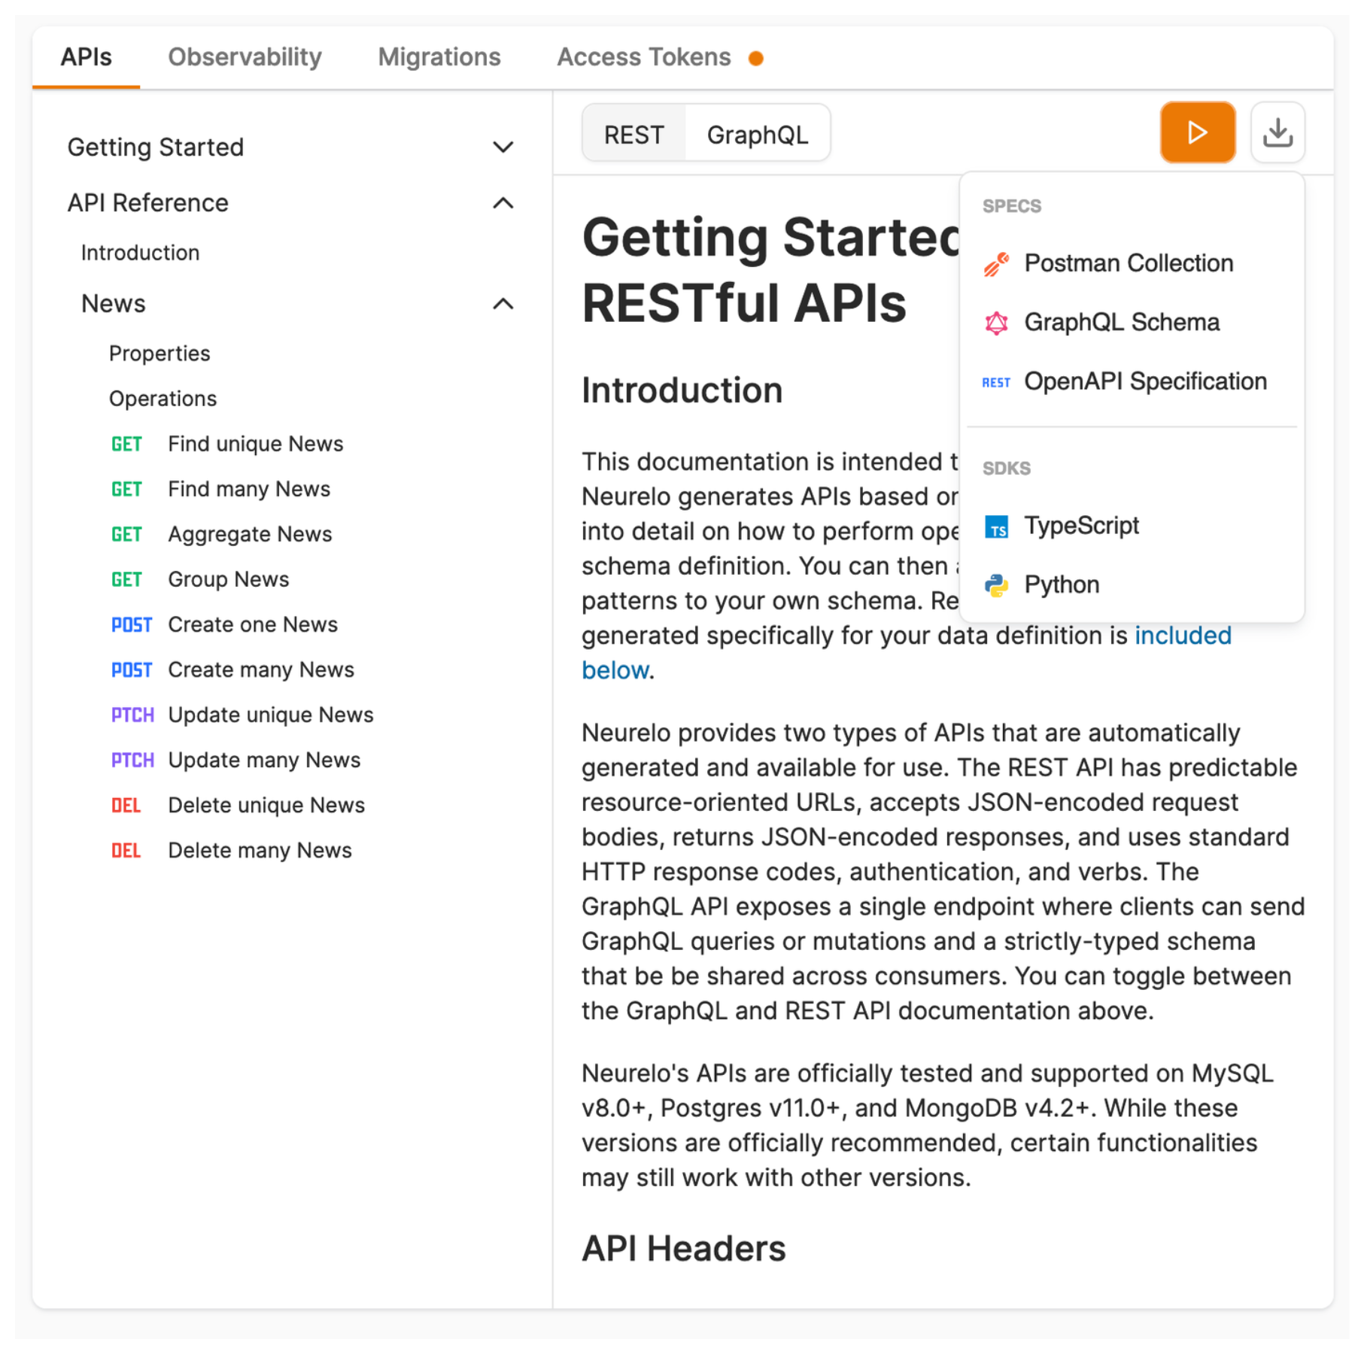Expand the Getting Started section
This screenshot has height=1354, width=1364.
[503, 147]
